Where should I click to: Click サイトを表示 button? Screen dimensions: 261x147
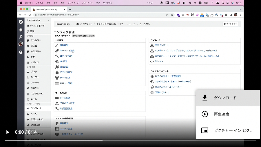pos(230,24)
